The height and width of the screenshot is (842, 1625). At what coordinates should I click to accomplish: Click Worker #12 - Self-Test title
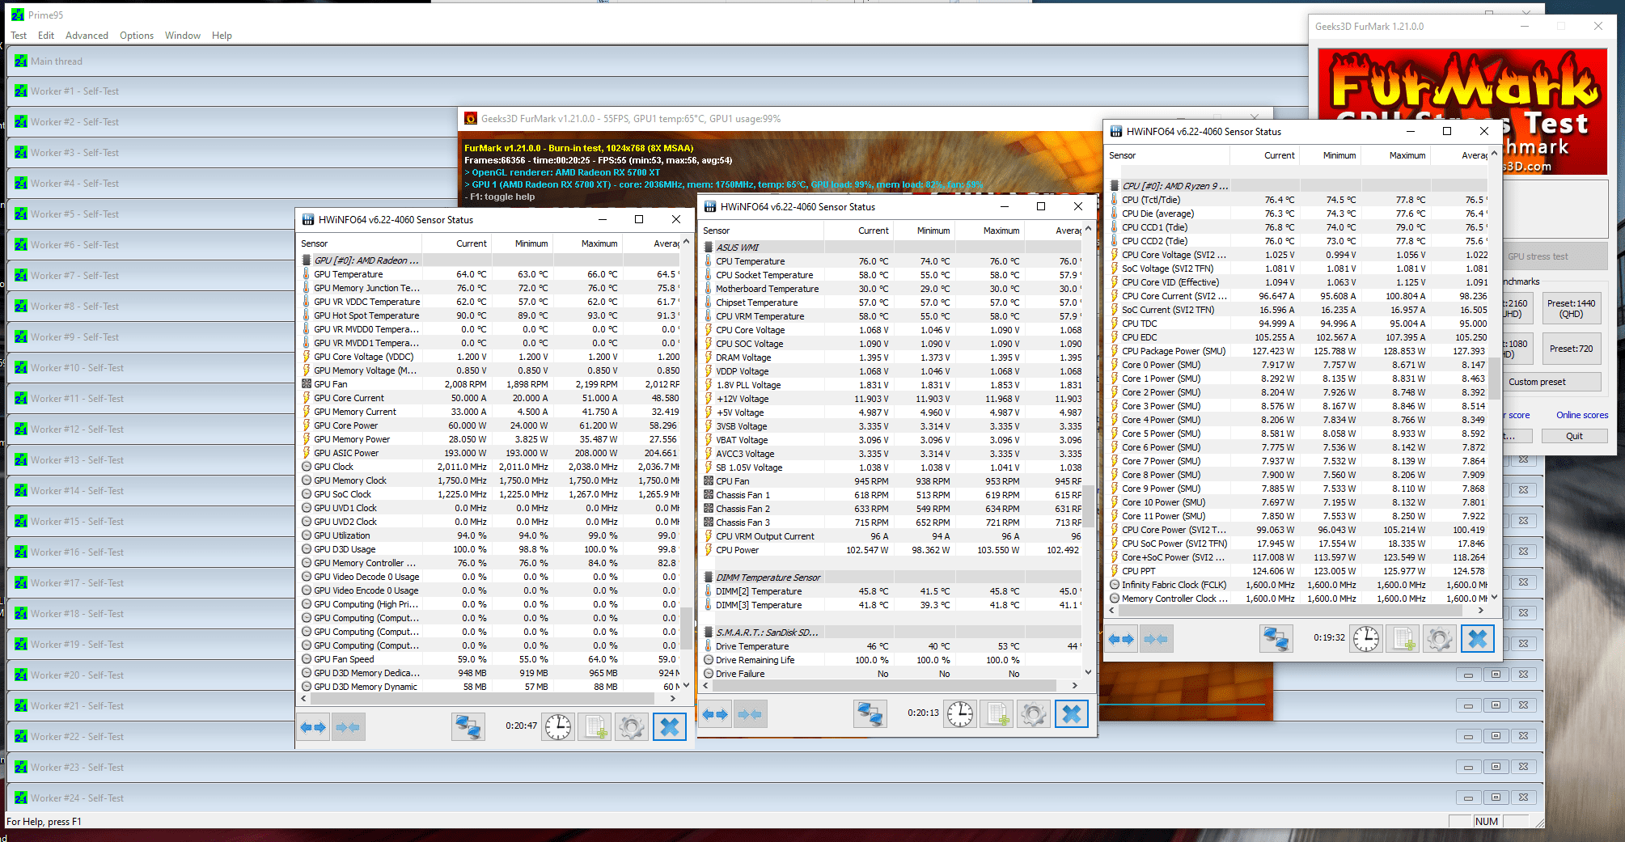[x=77, y=429]
